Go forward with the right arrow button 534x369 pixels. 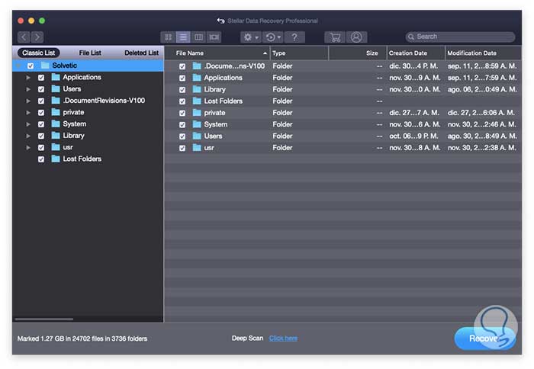[x=37, y=37]
